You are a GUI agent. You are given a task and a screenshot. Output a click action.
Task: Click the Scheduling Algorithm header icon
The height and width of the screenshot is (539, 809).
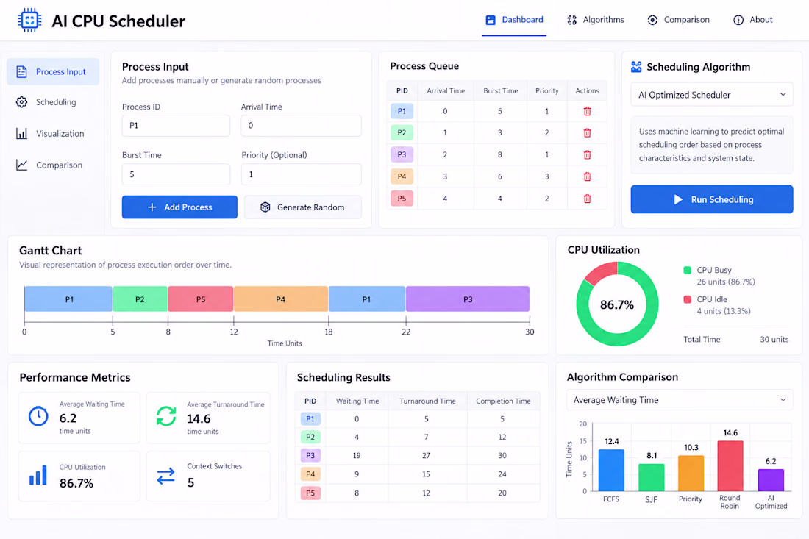pyautogui.click(x=636, y=67)
